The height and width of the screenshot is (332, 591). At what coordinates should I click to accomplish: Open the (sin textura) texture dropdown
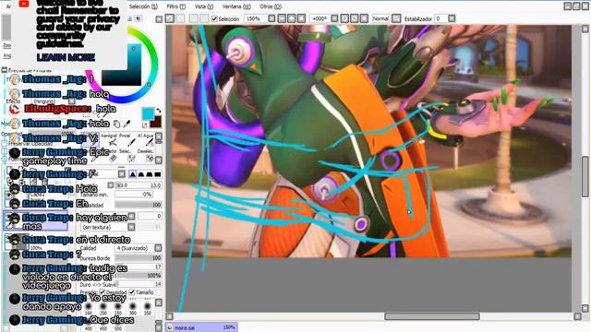[131, 227]
